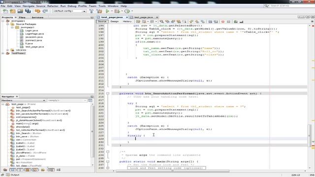Close the active test_page.java editor tab
The width and height of the screenshot is (315, 177).
pos(127,17)
